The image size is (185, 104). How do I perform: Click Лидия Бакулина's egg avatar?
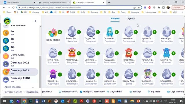pos(91,31)
